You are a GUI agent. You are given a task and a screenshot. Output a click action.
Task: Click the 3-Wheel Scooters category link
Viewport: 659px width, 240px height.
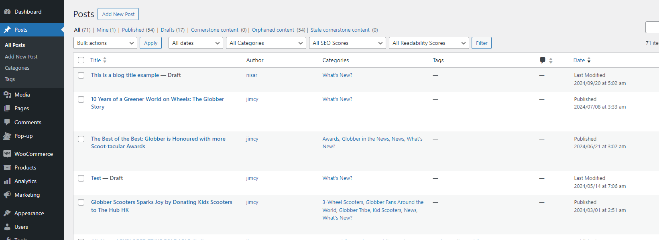tap(343, 202)
